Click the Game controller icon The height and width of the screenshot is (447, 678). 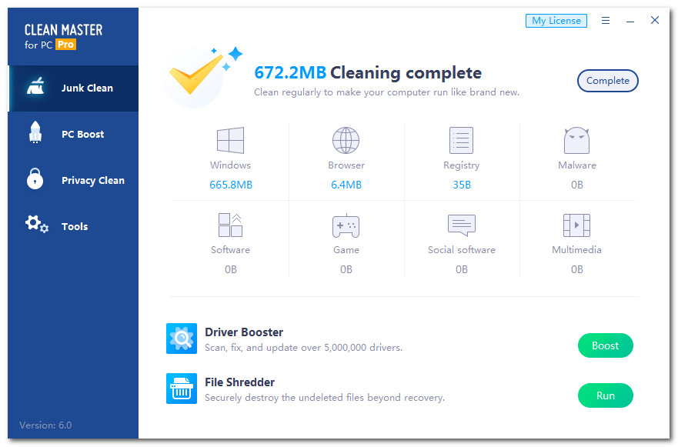[346, 225]
